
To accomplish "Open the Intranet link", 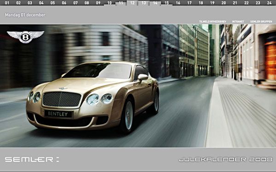I will coord(238,22).
